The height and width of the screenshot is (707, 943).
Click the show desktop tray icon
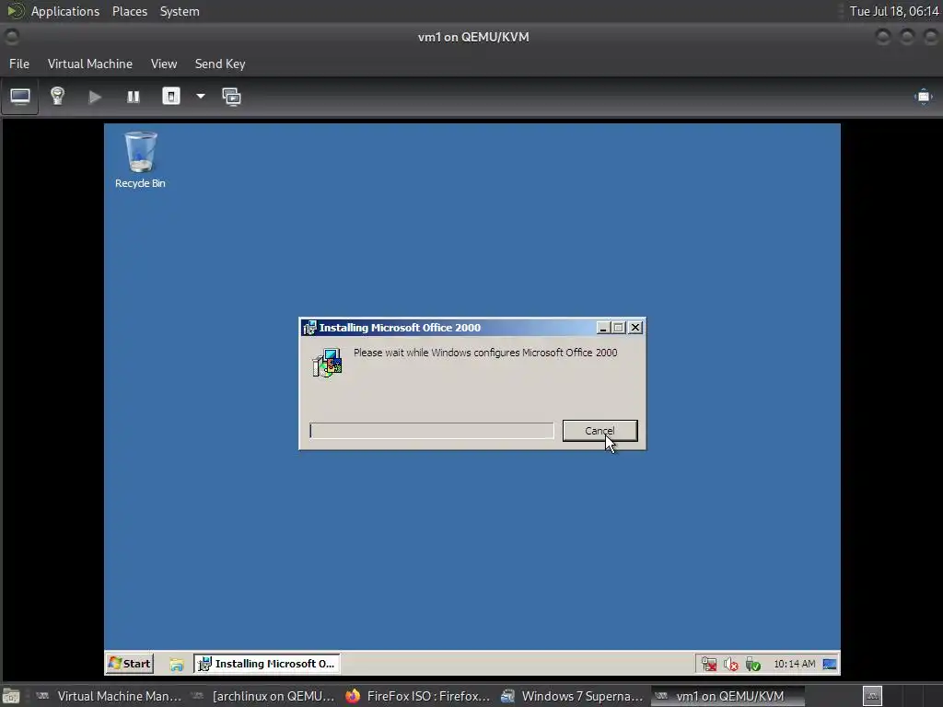pyautogui.click(x=830, y=665)
